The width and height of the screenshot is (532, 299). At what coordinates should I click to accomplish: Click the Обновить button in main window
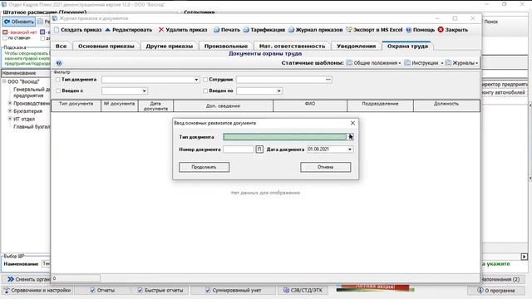click(19, 22)
